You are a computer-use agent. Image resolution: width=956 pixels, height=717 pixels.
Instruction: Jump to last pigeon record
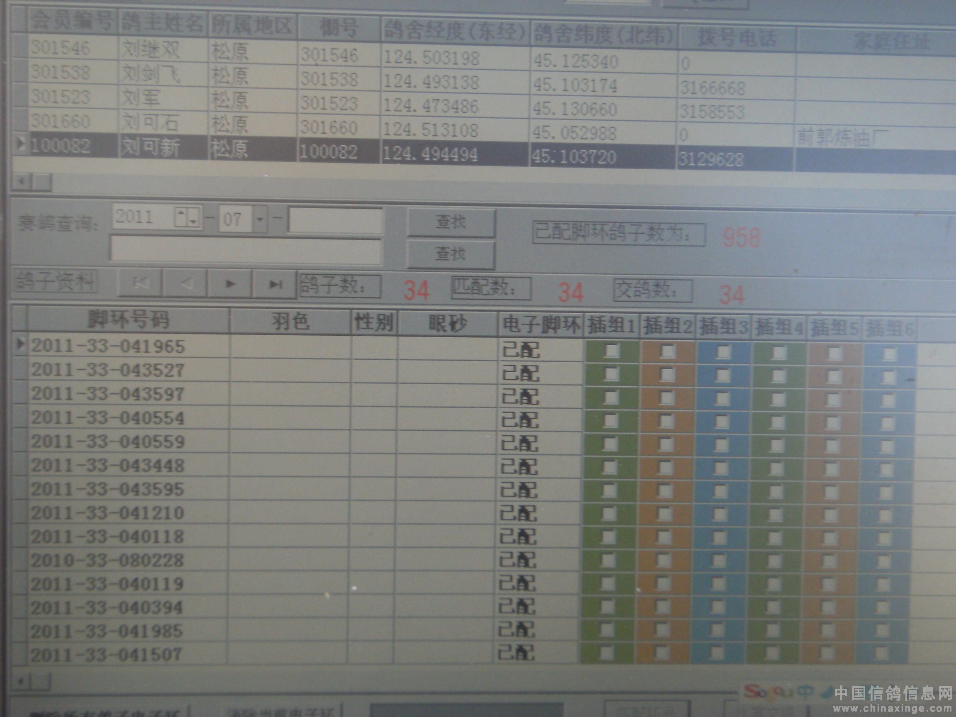click(275, 284)
